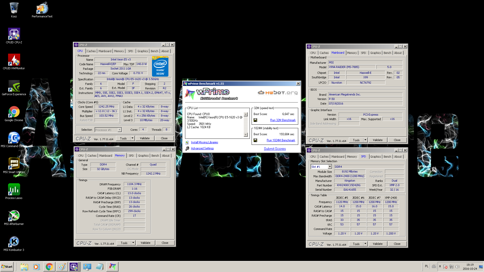Launch MSI Kombustor 3 icon
The height and width of the screenshot is (272, 484).
(14, 243)
